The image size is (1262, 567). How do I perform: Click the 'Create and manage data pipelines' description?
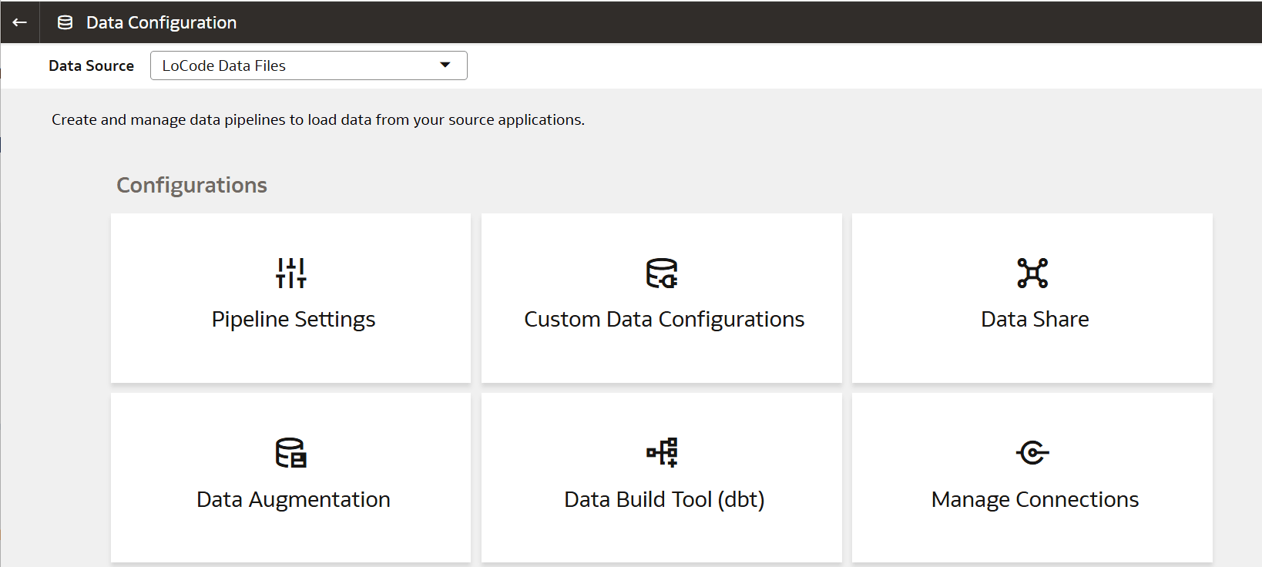(318, 119)
